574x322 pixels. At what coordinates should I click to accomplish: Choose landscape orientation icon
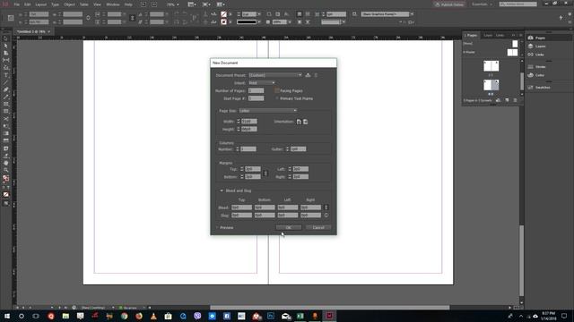(305, 122)
